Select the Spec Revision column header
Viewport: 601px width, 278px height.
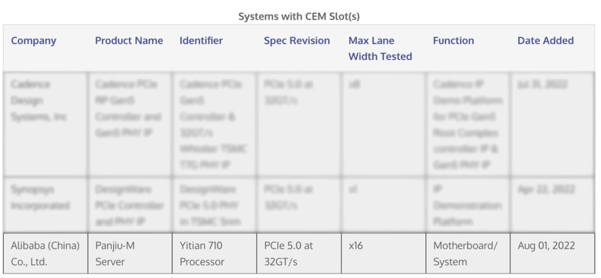[297, 41]
